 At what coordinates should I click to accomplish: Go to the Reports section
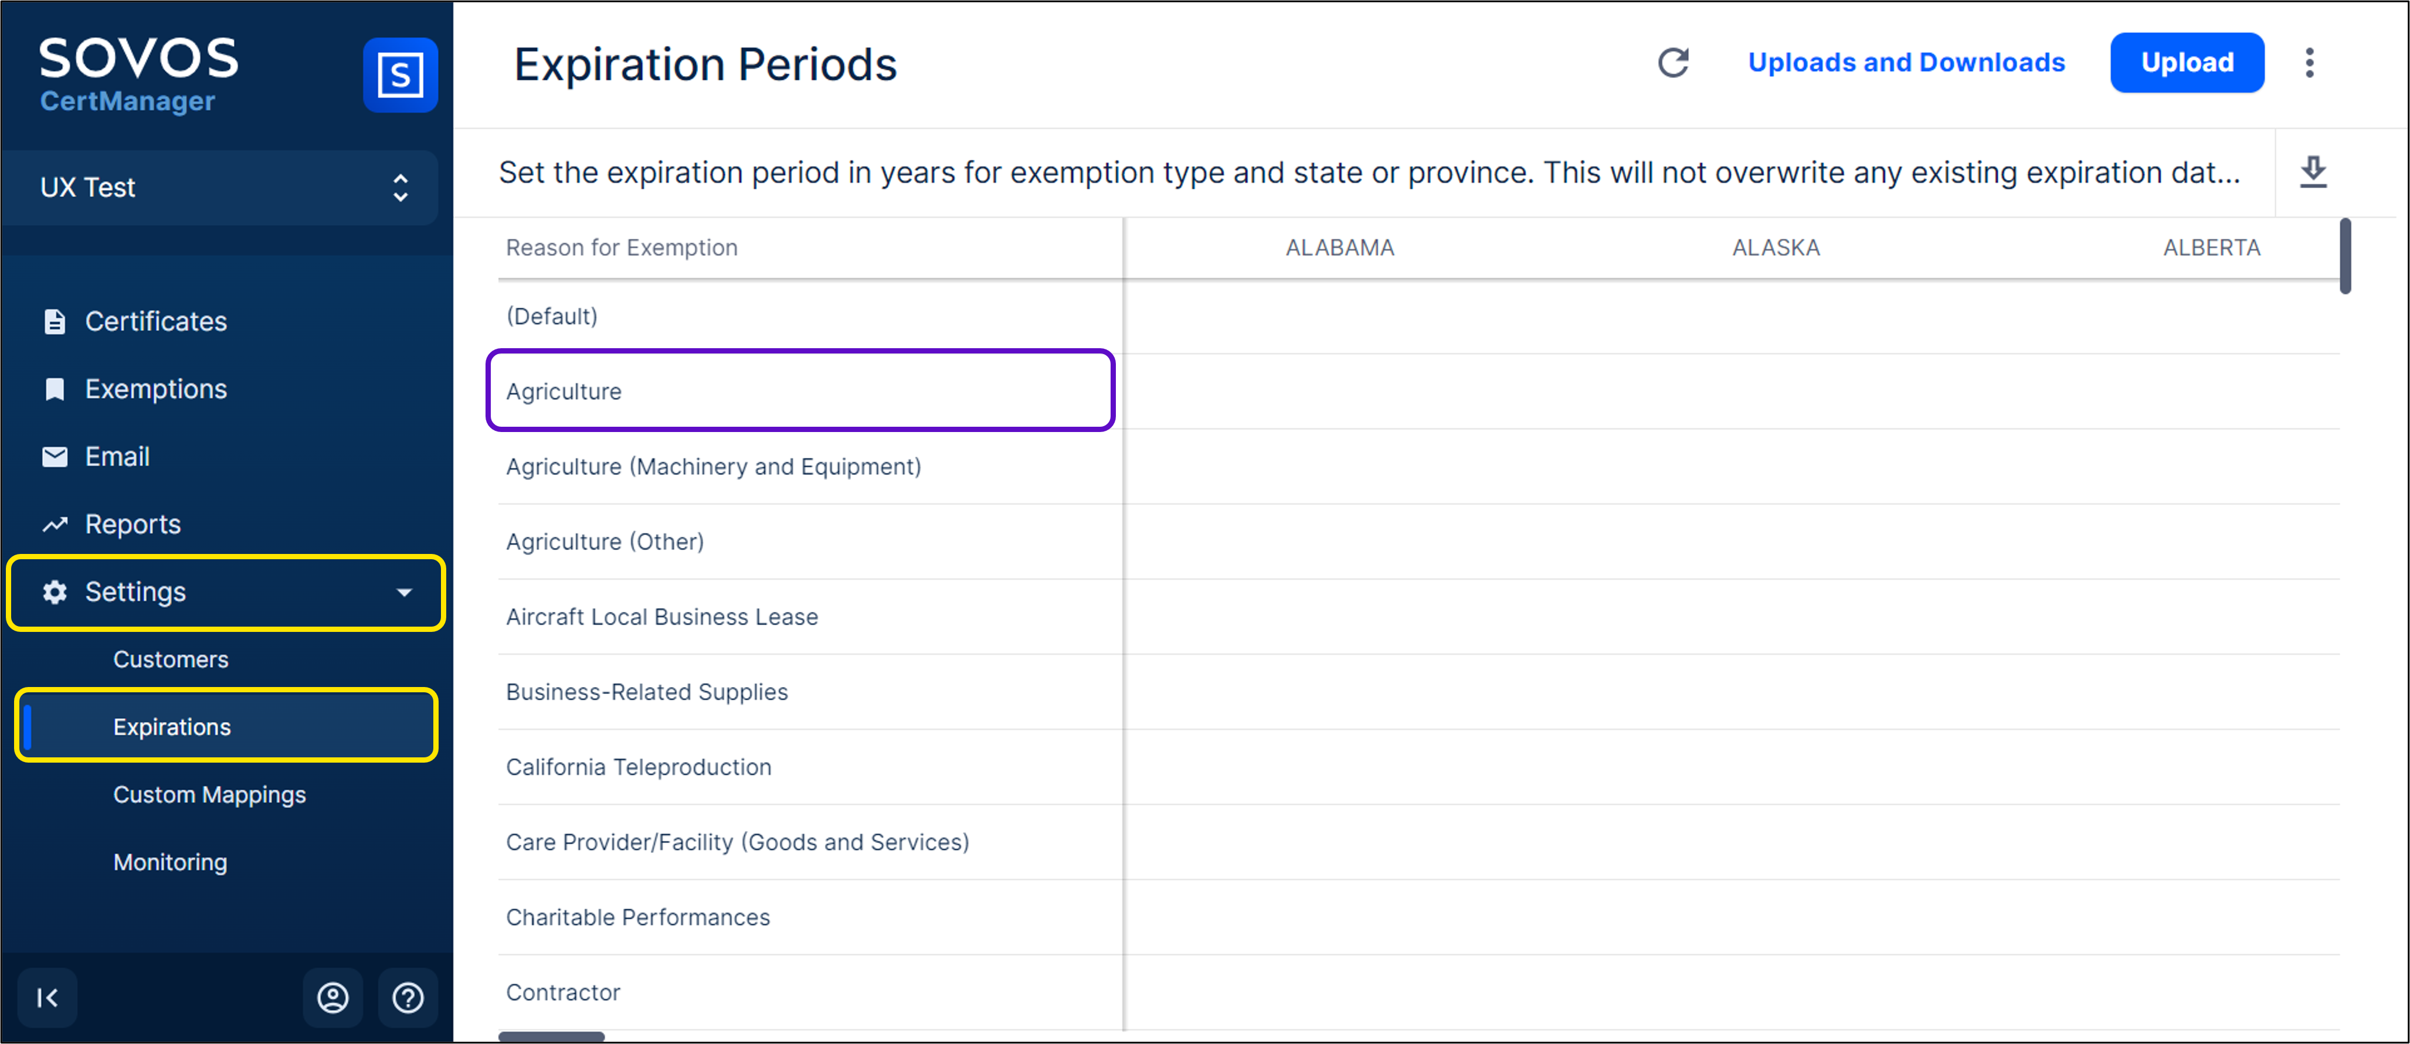click(133, 524)
